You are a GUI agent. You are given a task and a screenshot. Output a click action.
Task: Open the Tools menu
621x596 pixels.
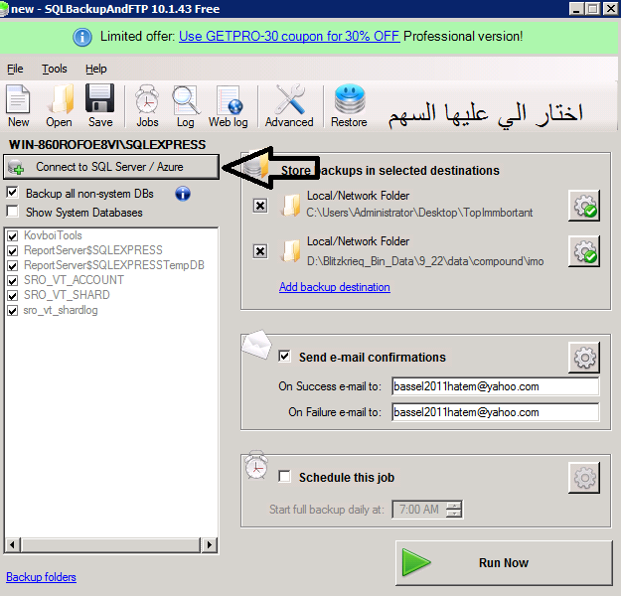(55, 69)
